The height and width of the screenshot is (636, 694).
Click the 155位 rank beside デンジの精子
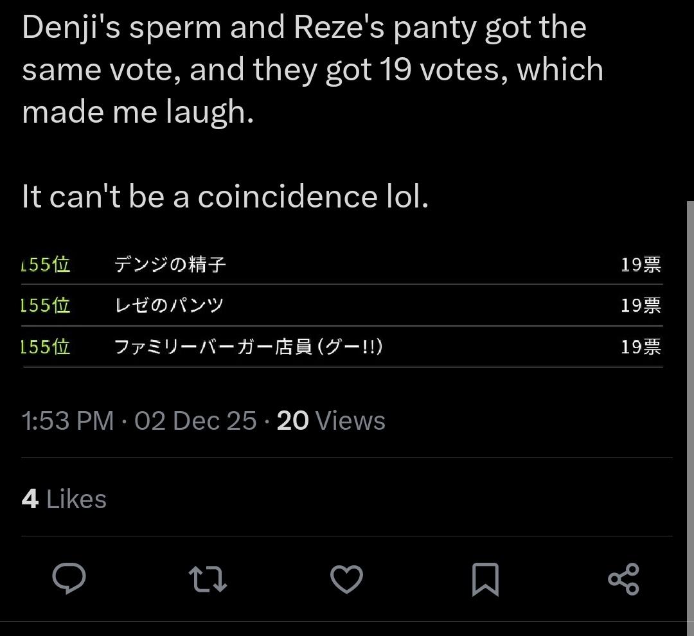click(46, 264)
